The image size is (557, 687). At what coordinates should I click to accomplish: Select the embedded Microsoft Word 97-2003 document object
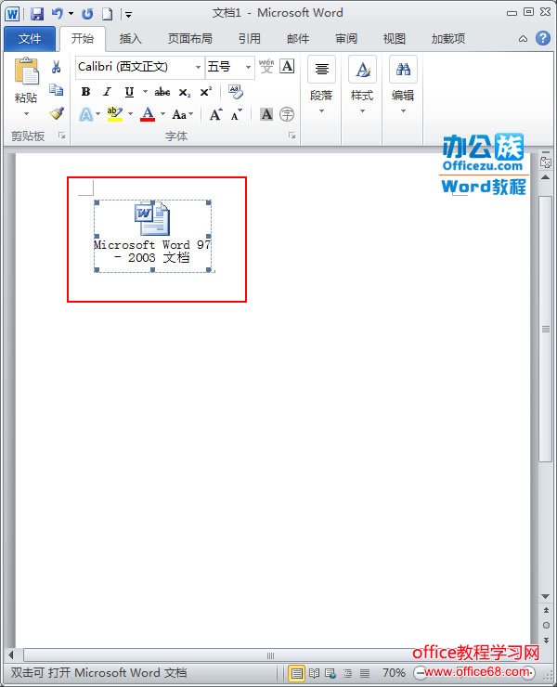(152, 236)
